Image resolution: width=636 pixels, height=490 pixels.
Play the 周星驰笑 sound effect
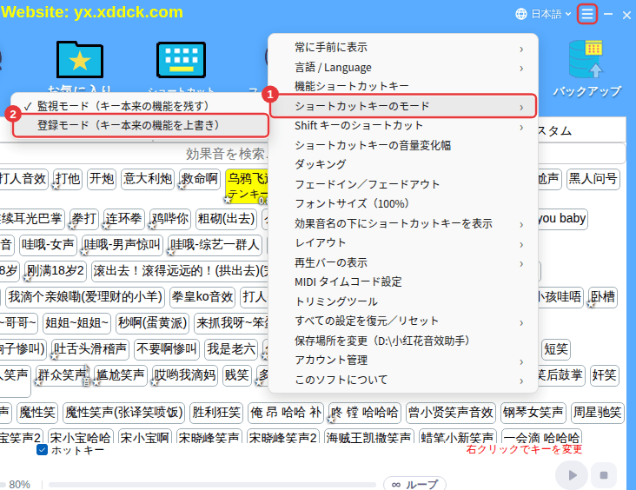(597, 413)
